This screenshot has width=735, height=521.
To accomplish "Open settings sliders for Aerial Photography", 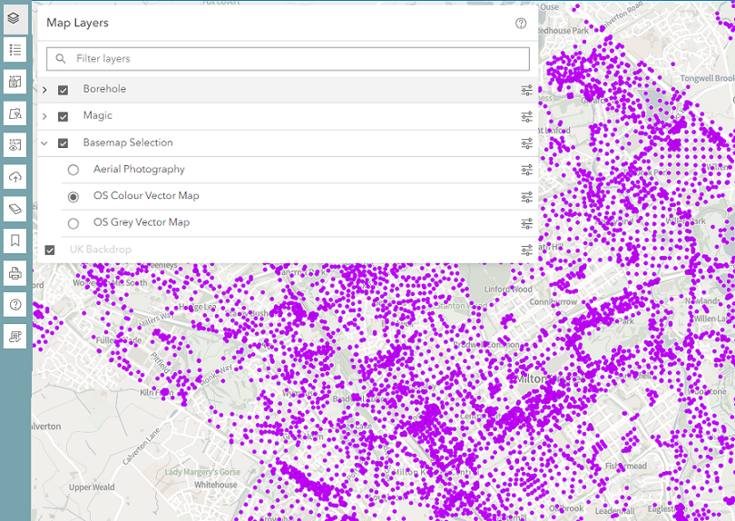I will pos(527,170).
